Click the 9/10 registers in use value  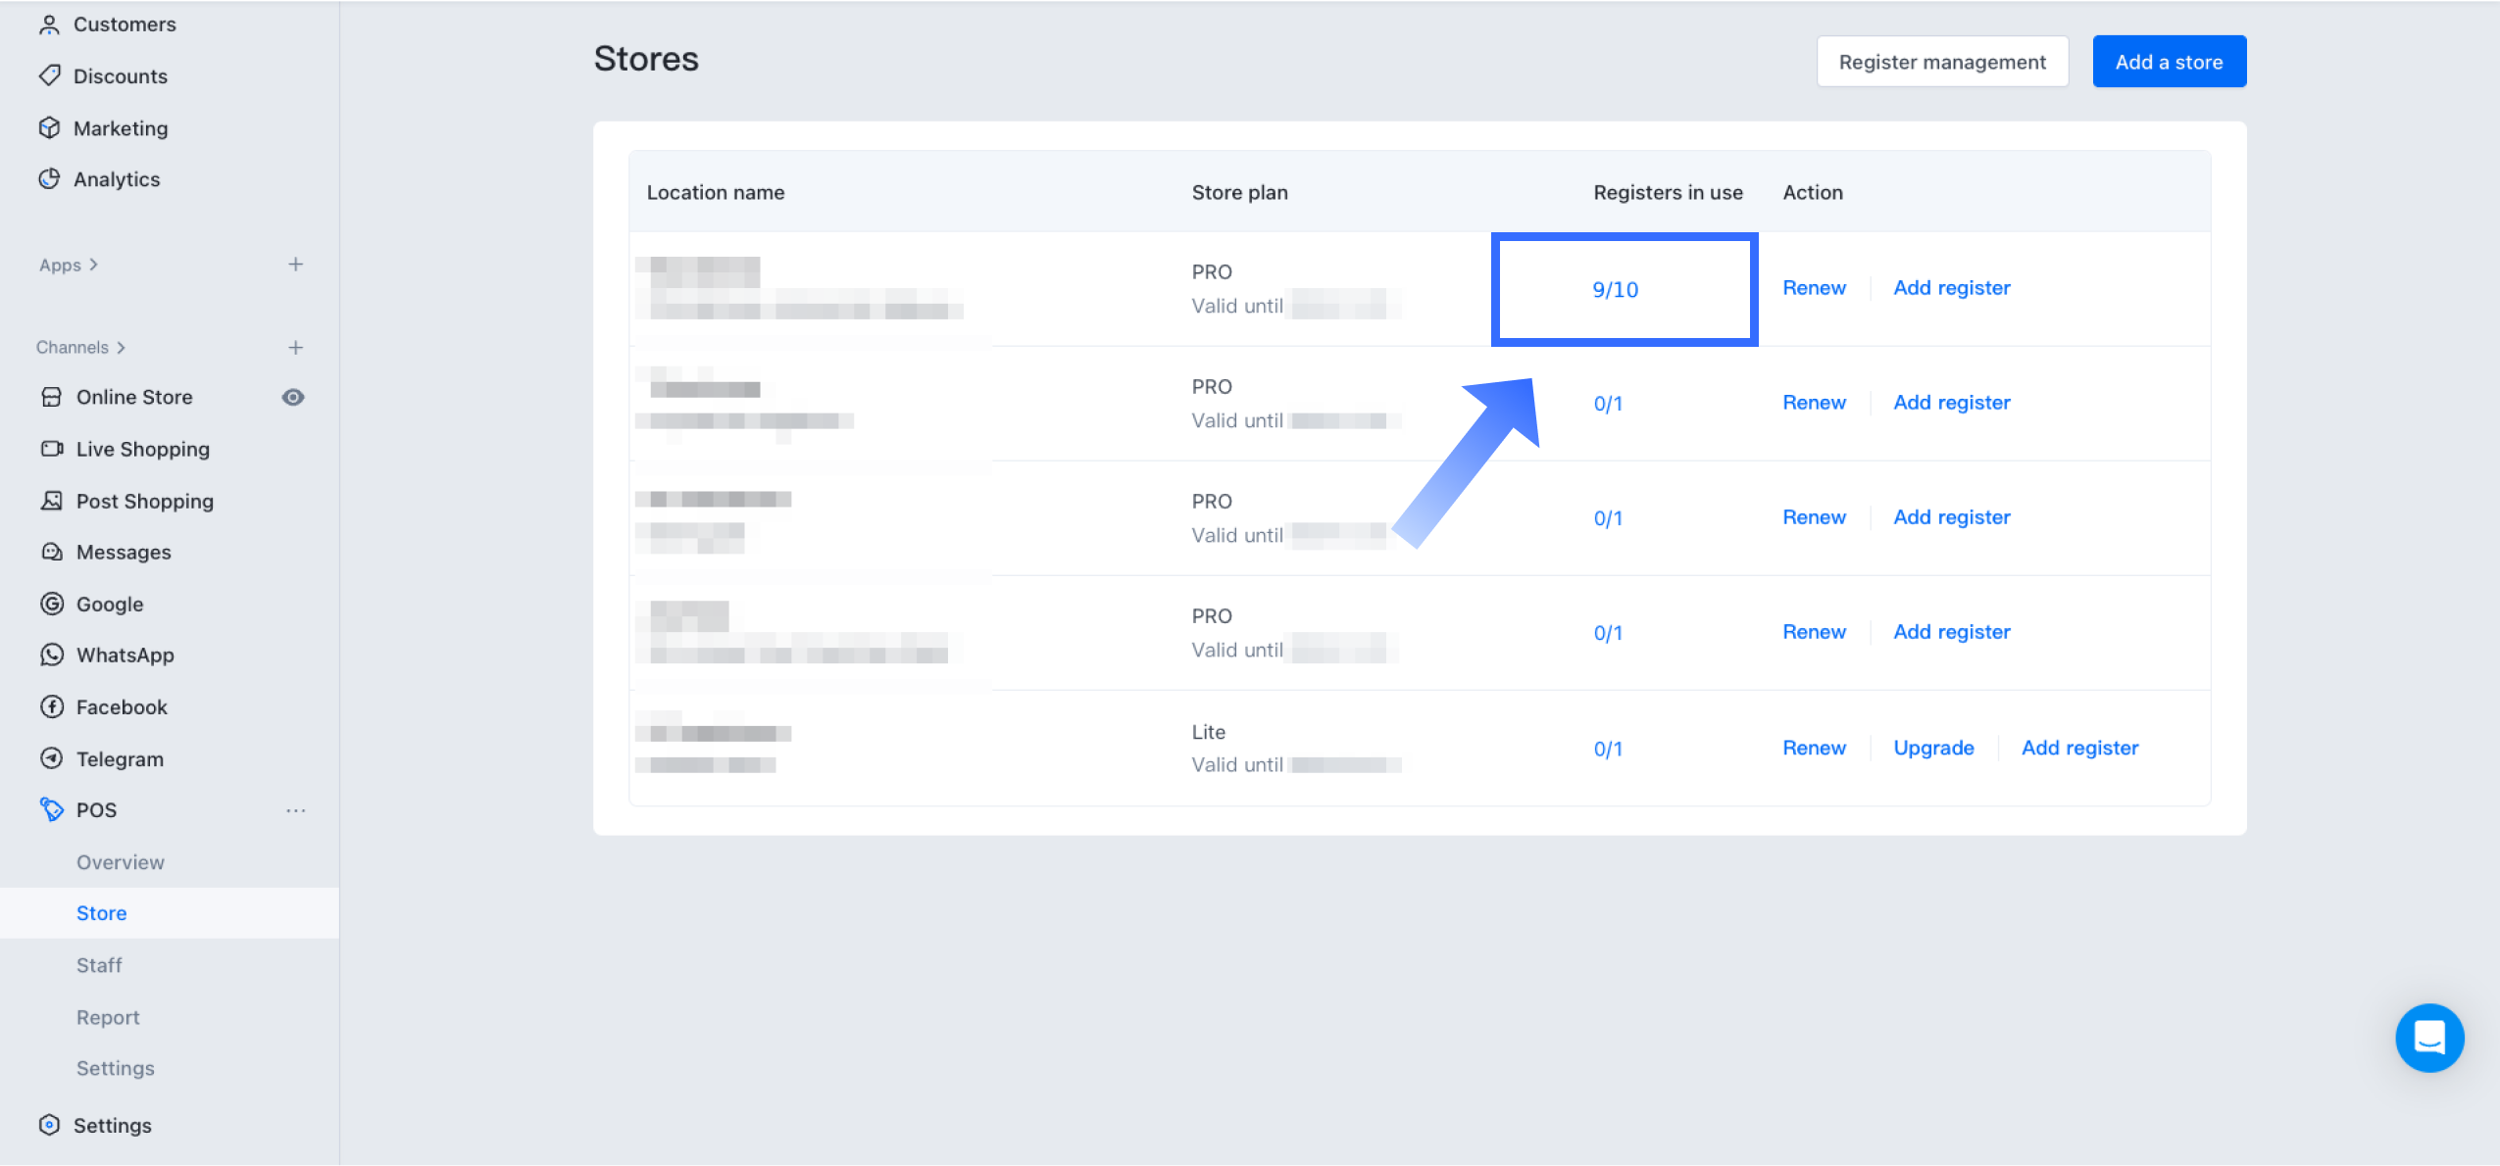coord(1615,290)
